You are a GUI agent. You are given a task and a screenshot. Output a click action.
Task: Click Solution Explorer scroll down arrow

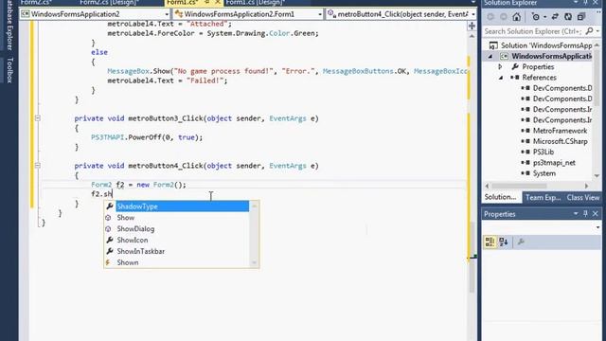coord(597,176)
